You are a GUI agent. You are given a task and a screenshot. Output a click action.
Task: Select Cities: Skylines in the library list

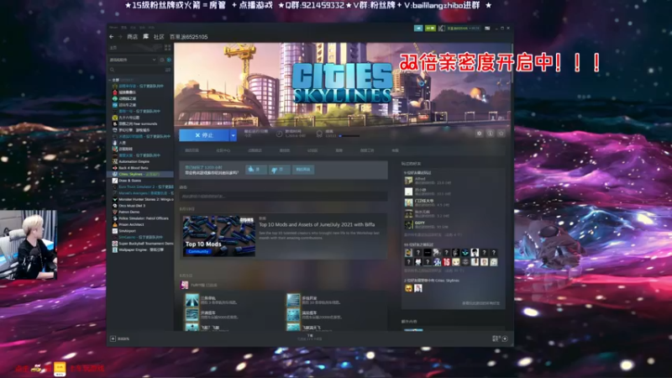click(x=140, y=175)
